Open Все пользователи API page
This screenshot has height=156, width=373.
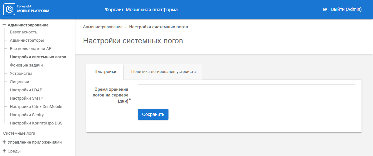31,49
